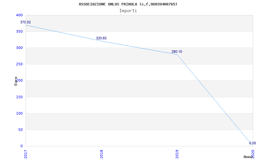Screen dimensions: 256x160
Task: Click the 300 y-axis tick label
Action: [x=19, y=48]
